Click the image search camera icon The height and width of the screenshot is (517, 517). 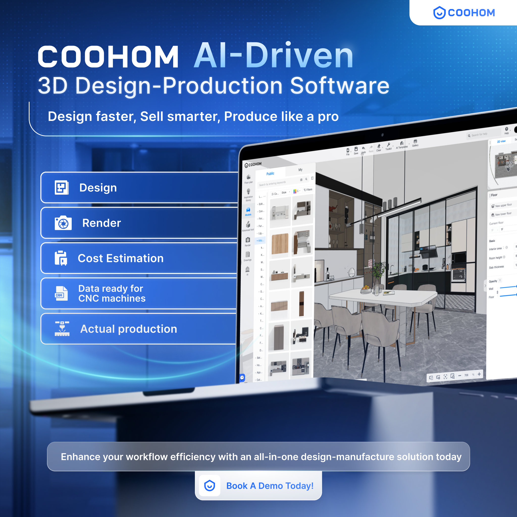coord(301,179)
